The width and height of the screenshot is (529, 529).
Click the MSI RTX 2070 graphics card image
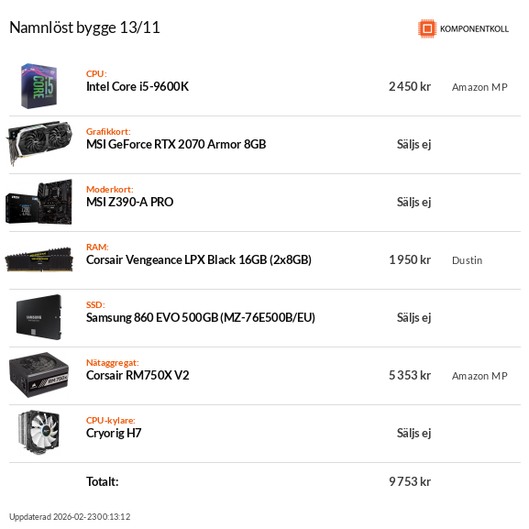[x=39, y=143]
